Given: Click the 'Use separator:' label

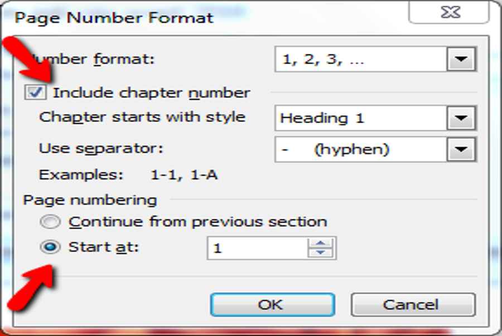Looking at the screenshot, I should pyautogui.click(x=101, y=149).
